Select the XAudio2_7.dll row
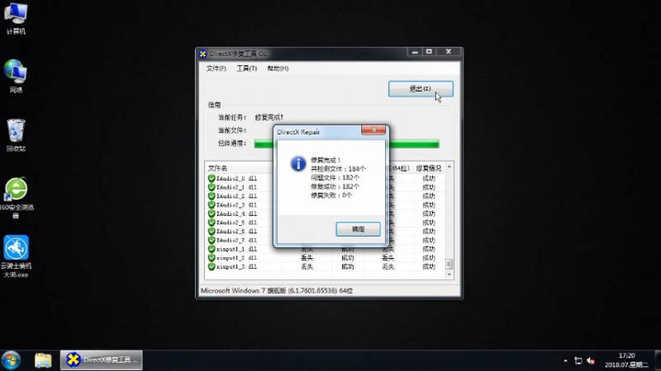661x371 pixels. (326, 240)
